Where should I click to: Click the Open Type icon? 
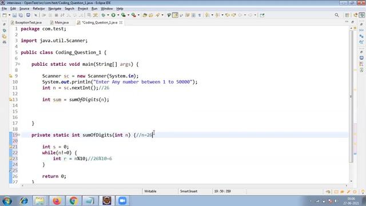click(151, 15)
